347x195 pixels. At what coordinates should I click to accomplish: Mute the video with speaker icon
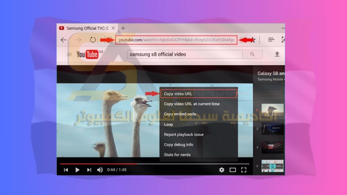click(x=100, y=170)
